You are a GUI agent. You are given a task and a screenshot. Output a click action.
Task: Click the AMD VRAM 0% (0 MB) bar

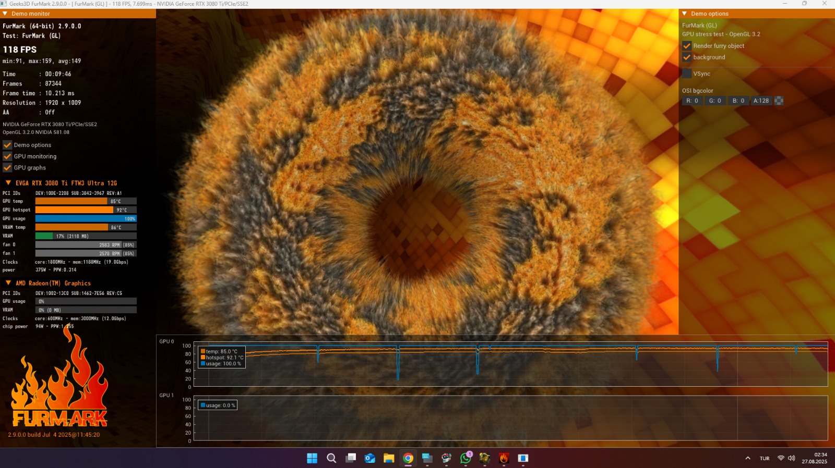click(x=86, y=310)
